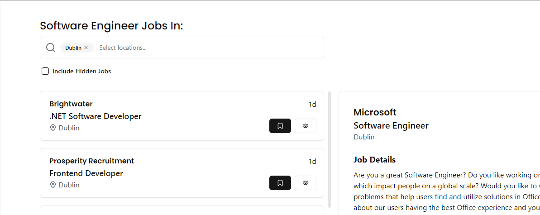
Task: Hide the Prosperity Recruitment job listing
Action: [x=305, y=183]
